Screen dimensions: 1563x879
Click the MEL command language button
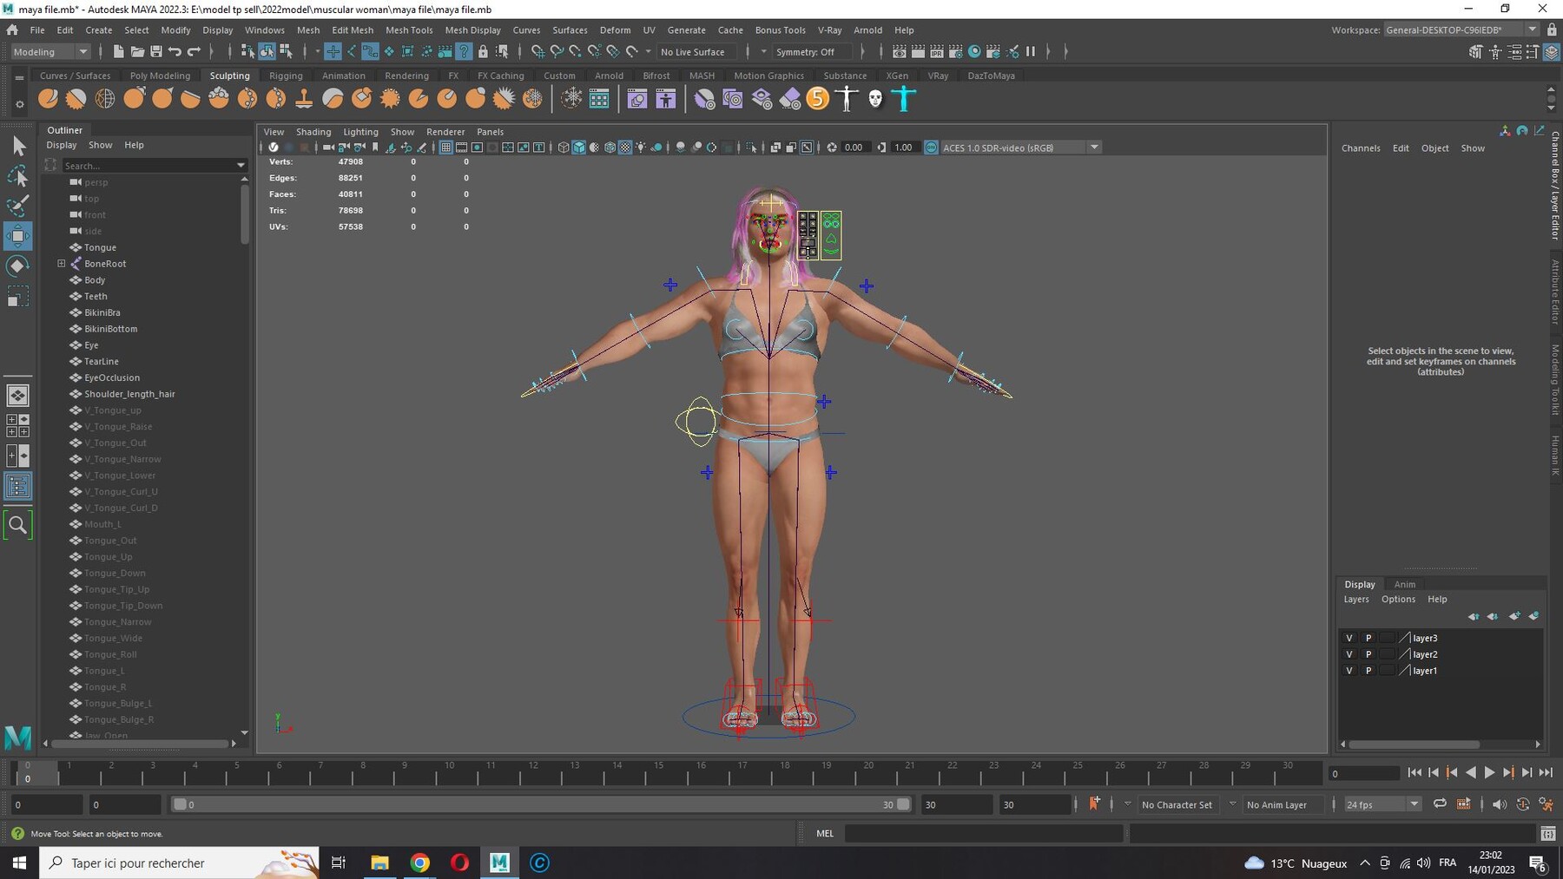825,834
